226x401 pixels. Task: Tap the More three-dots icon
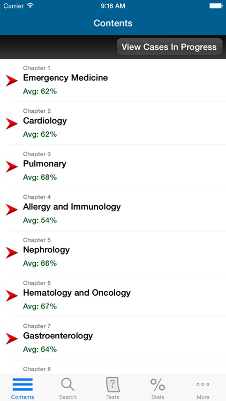click(202, 384)
